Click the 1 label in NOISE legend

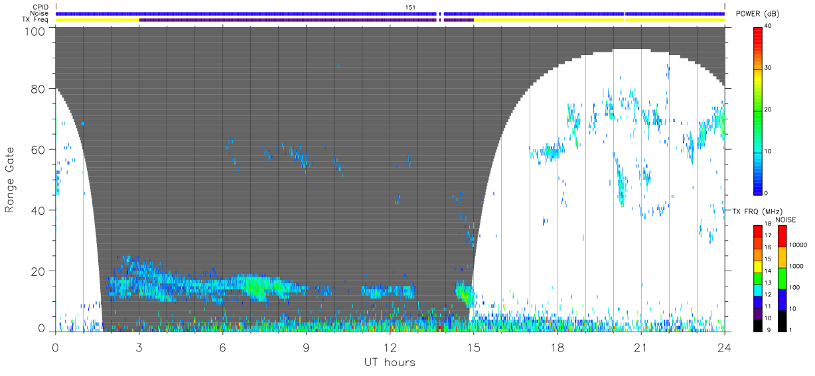coord(790,330)
